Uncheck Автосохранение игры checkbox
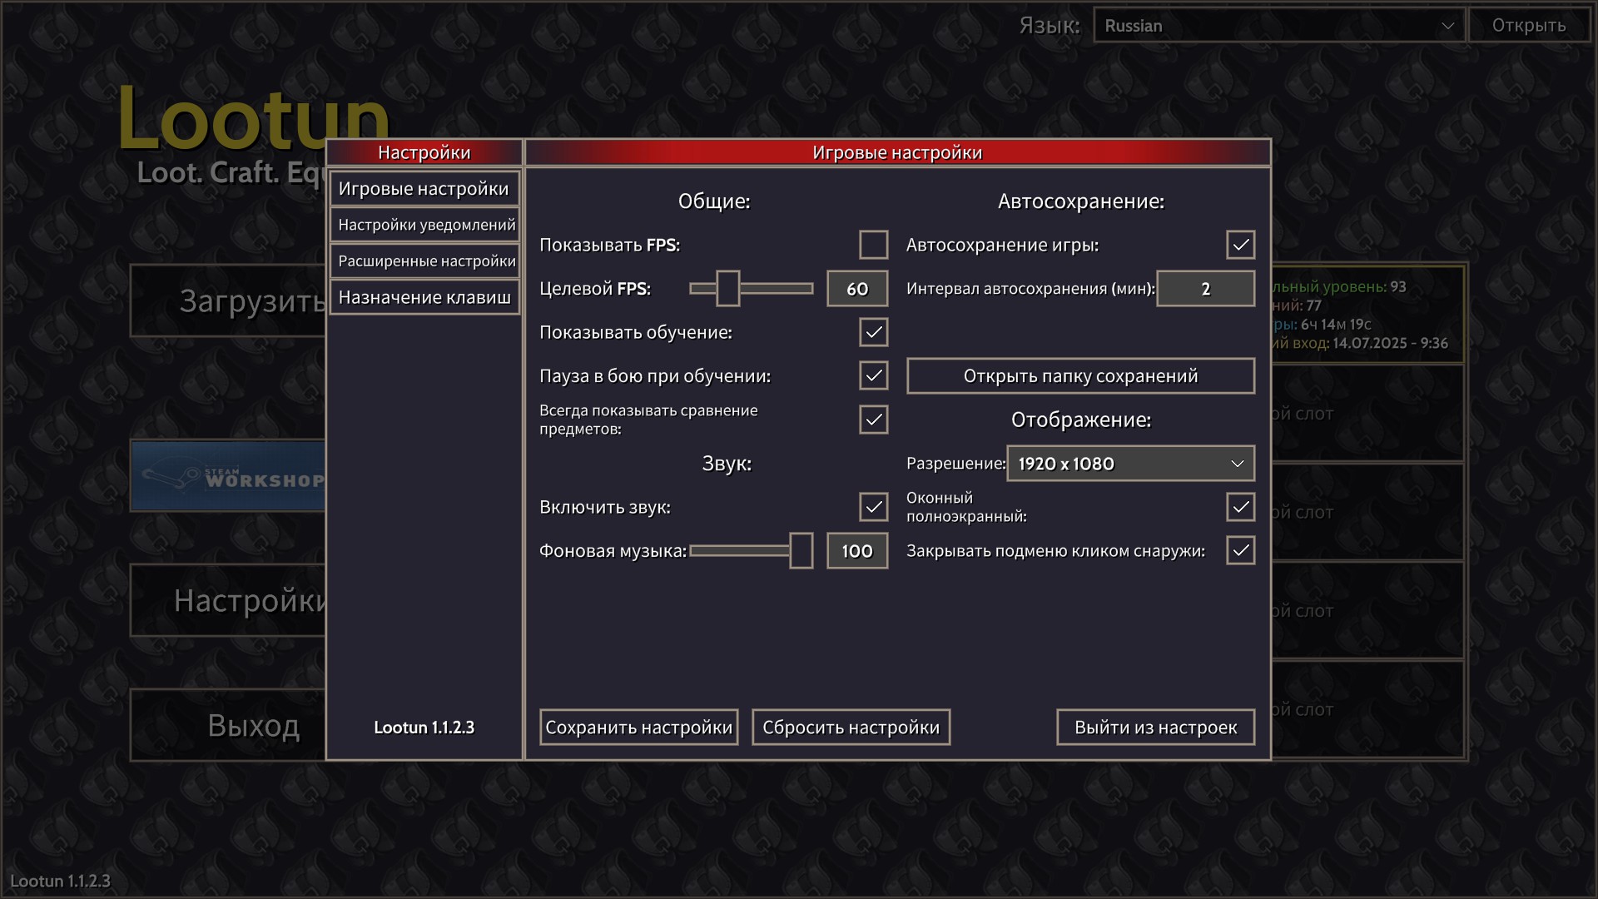The height and width of the screenshot is (899, 1598). point(1240,245)
